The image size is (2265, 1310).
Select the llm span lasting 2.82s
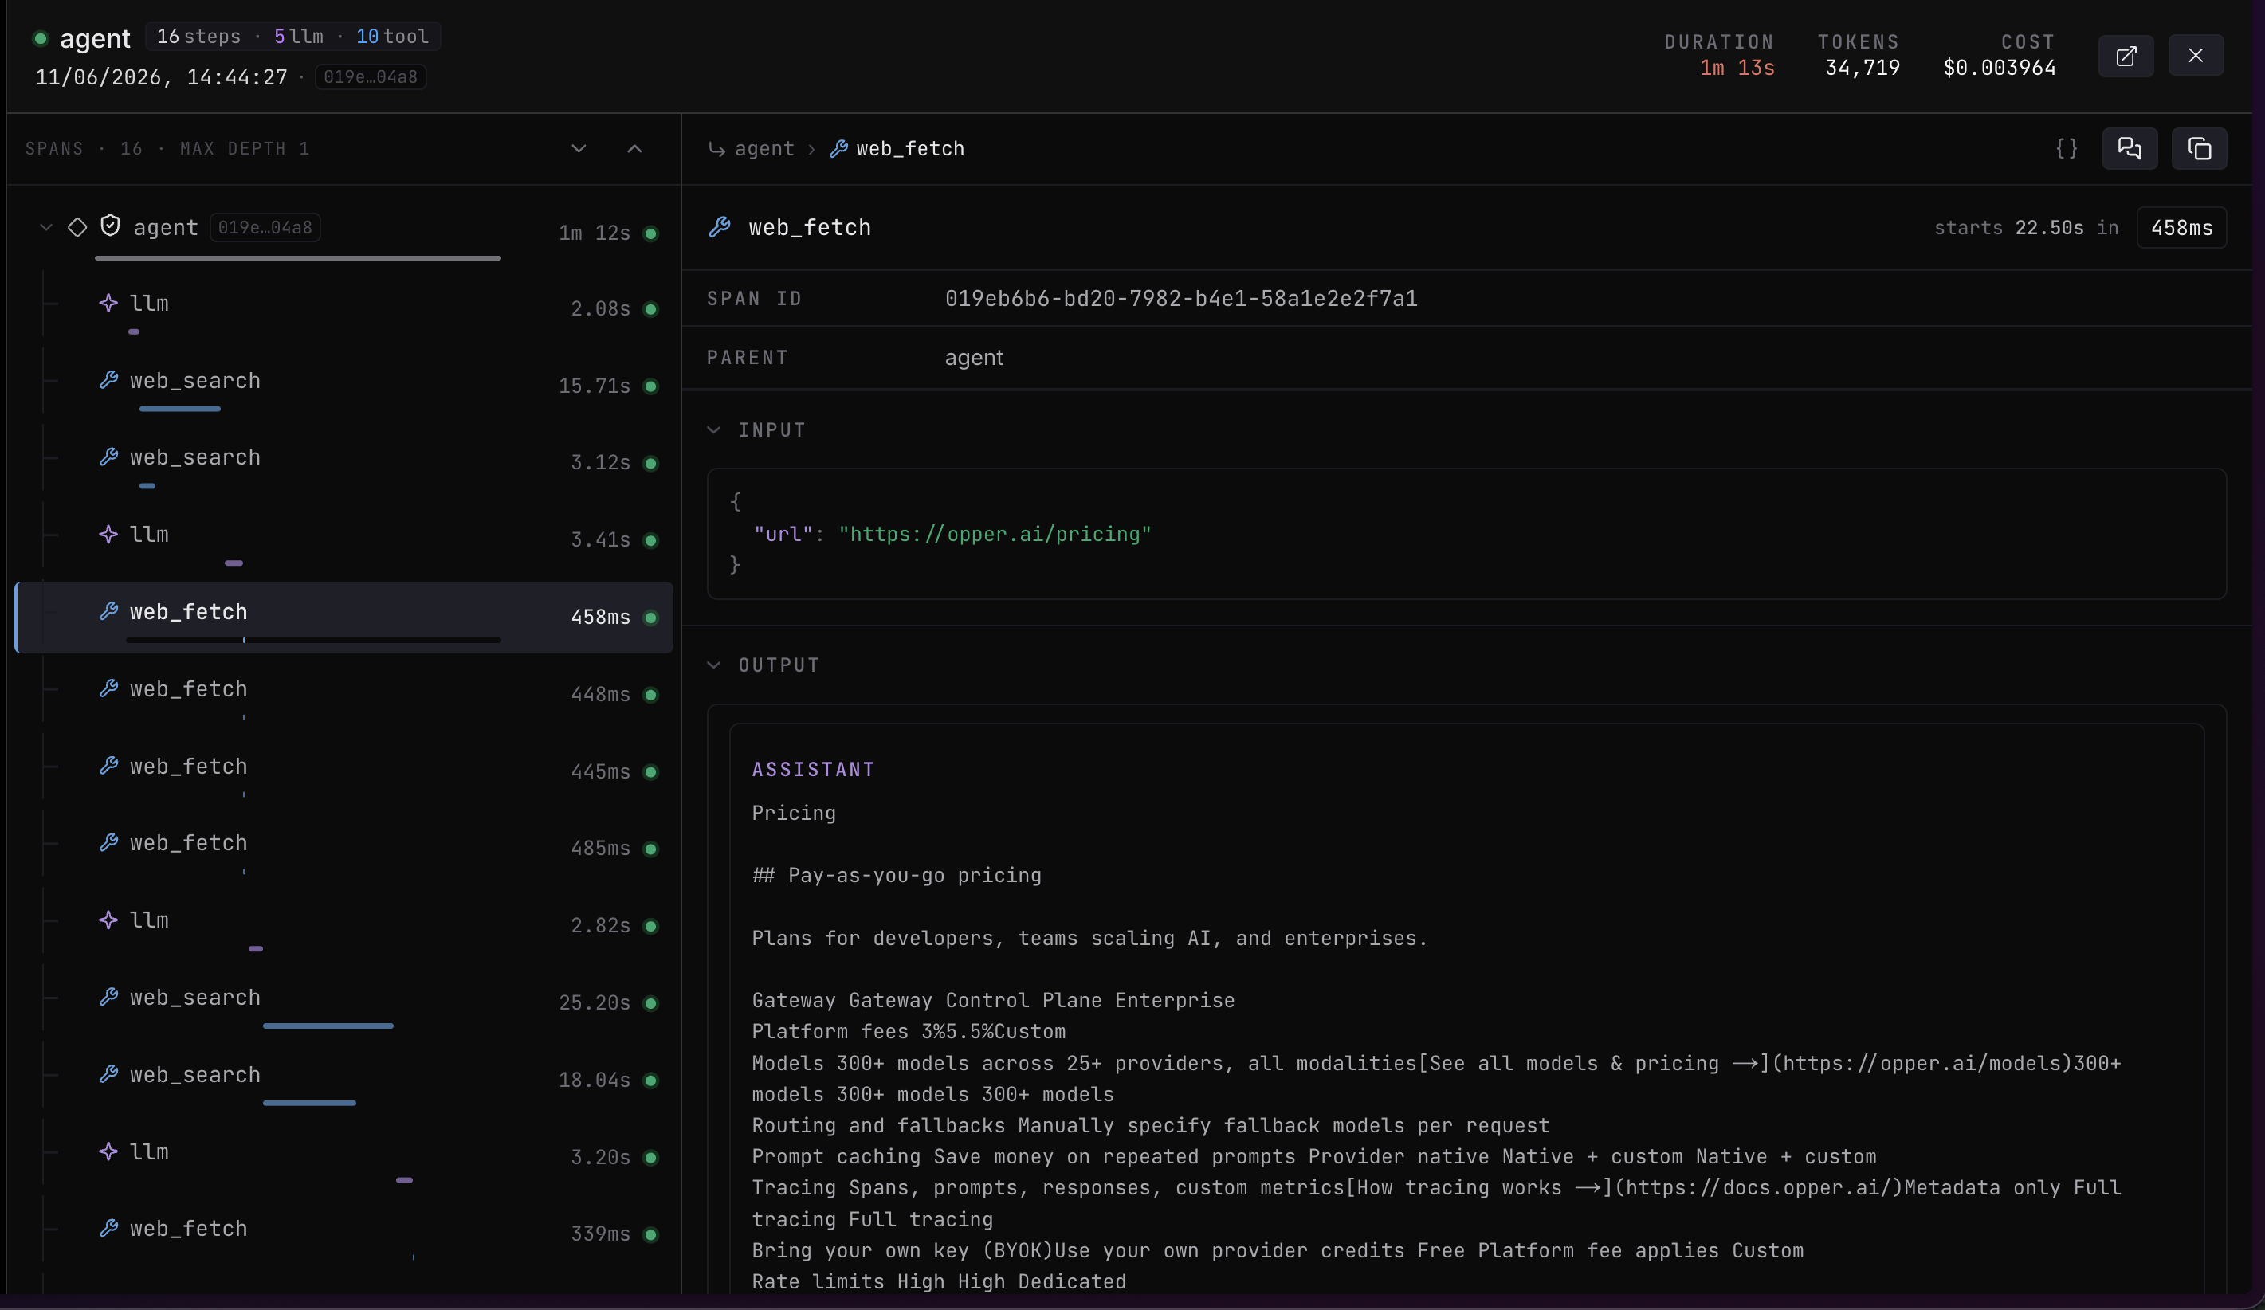coord(344,925)
